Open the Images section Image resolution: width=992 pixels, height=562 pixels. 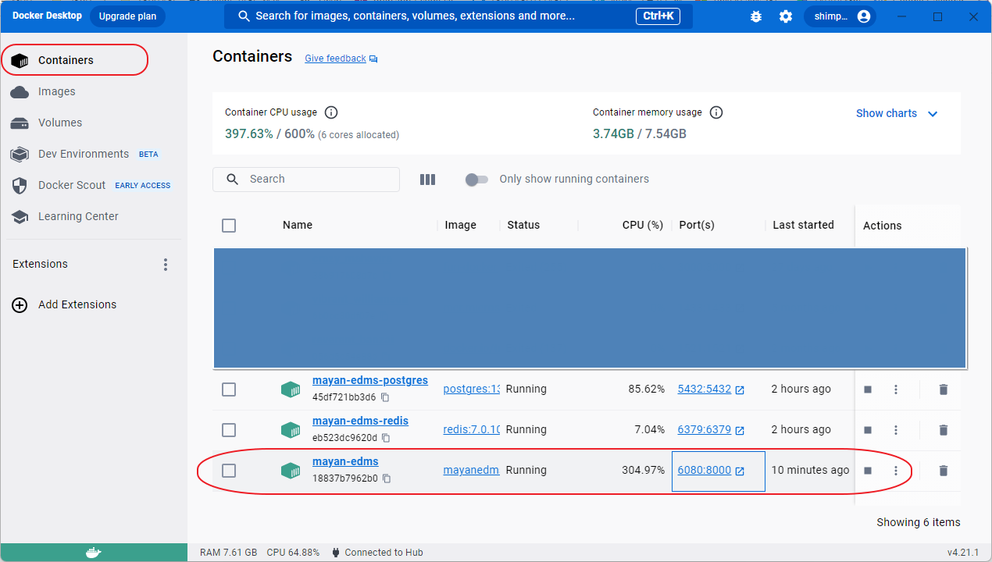pyautogui.click(x=94, y=91)
